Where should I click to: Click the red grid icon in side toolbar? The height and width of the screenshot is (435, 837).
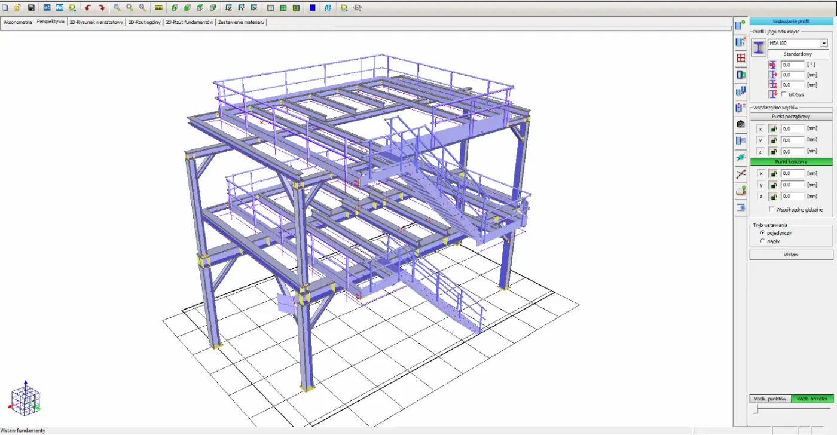[741, 58]
